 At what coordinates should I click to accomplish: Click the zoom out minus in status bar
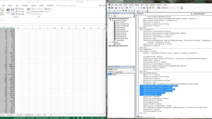click(85, 118)
